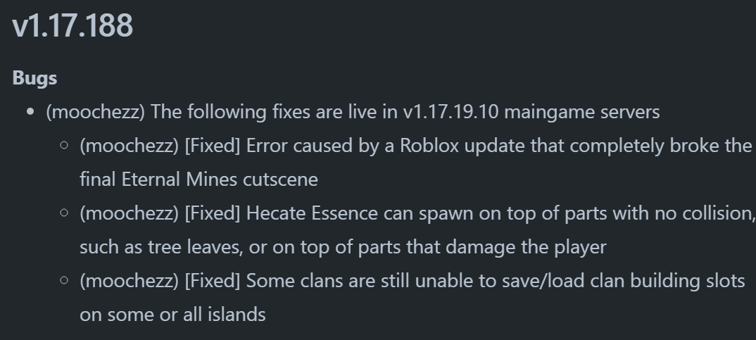Click the v1.17.188 version heading
The width and height of the screenshot is (756, 340).
click(73, 26)
